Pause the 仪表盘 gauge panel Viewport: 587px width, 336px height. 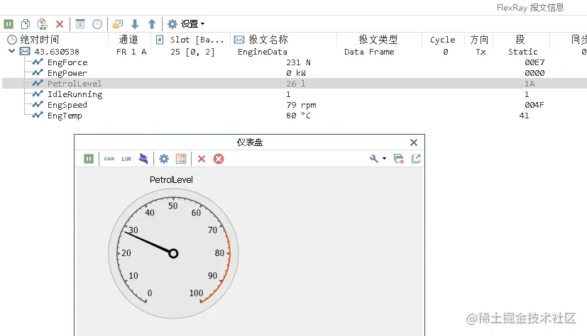tap(89, 159)
